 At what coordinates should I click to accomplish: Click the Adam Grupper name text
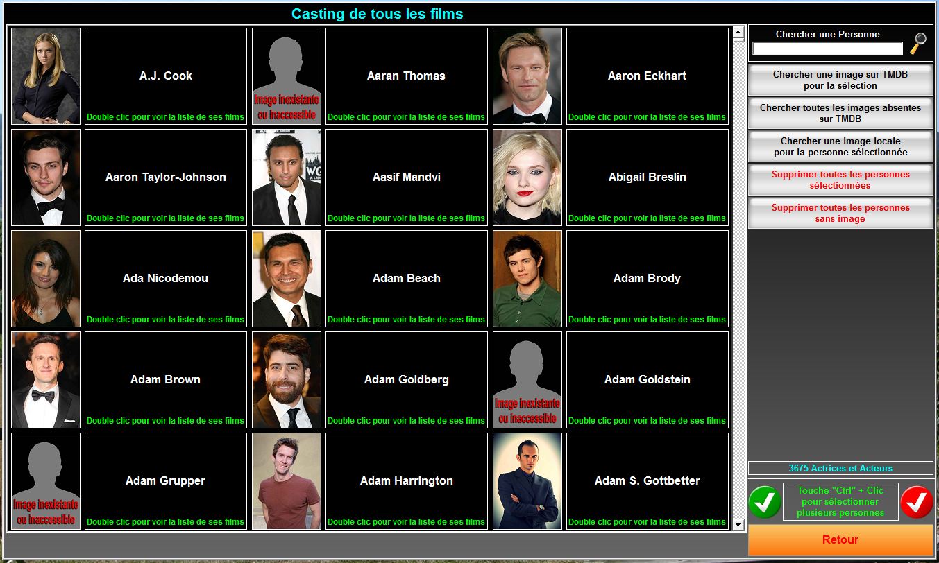(166, 480)
